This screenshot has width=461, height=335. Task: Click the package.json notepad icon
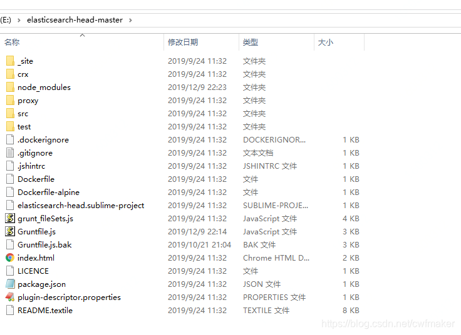point(10,284)
